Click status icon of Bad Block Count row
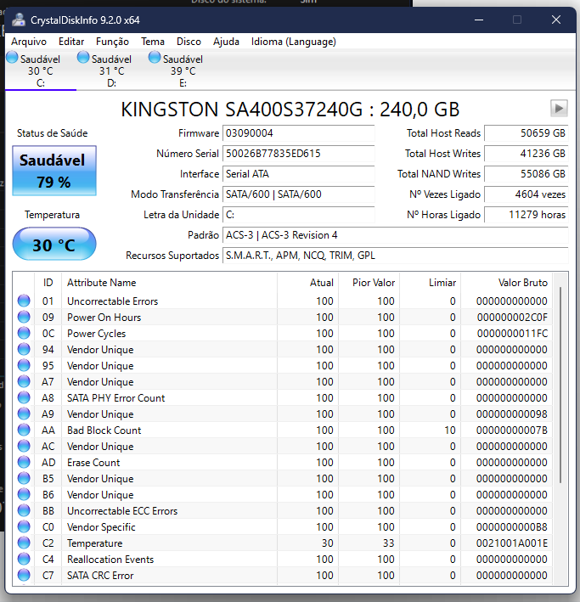This screenshot has height=602, width=580. pos(24,430)
